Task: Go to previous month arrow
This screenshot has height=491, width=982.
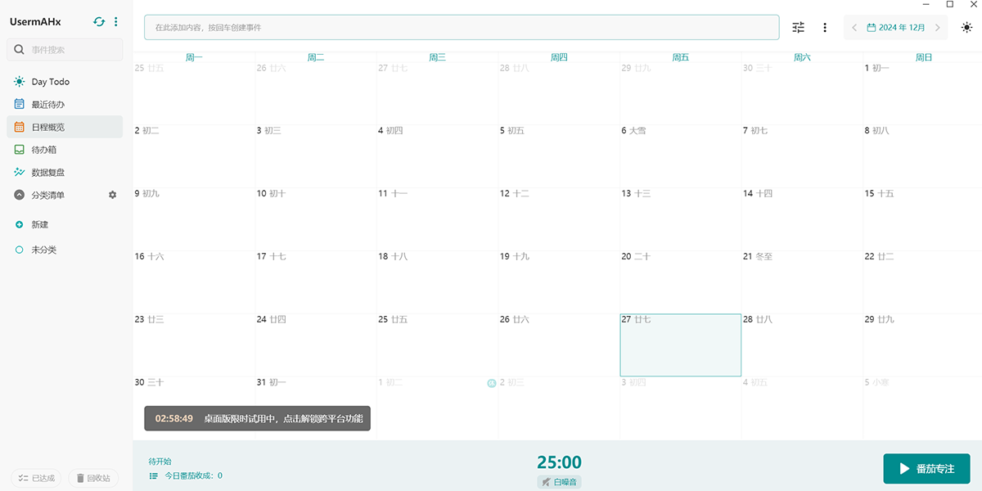Action: pos(854,28)
